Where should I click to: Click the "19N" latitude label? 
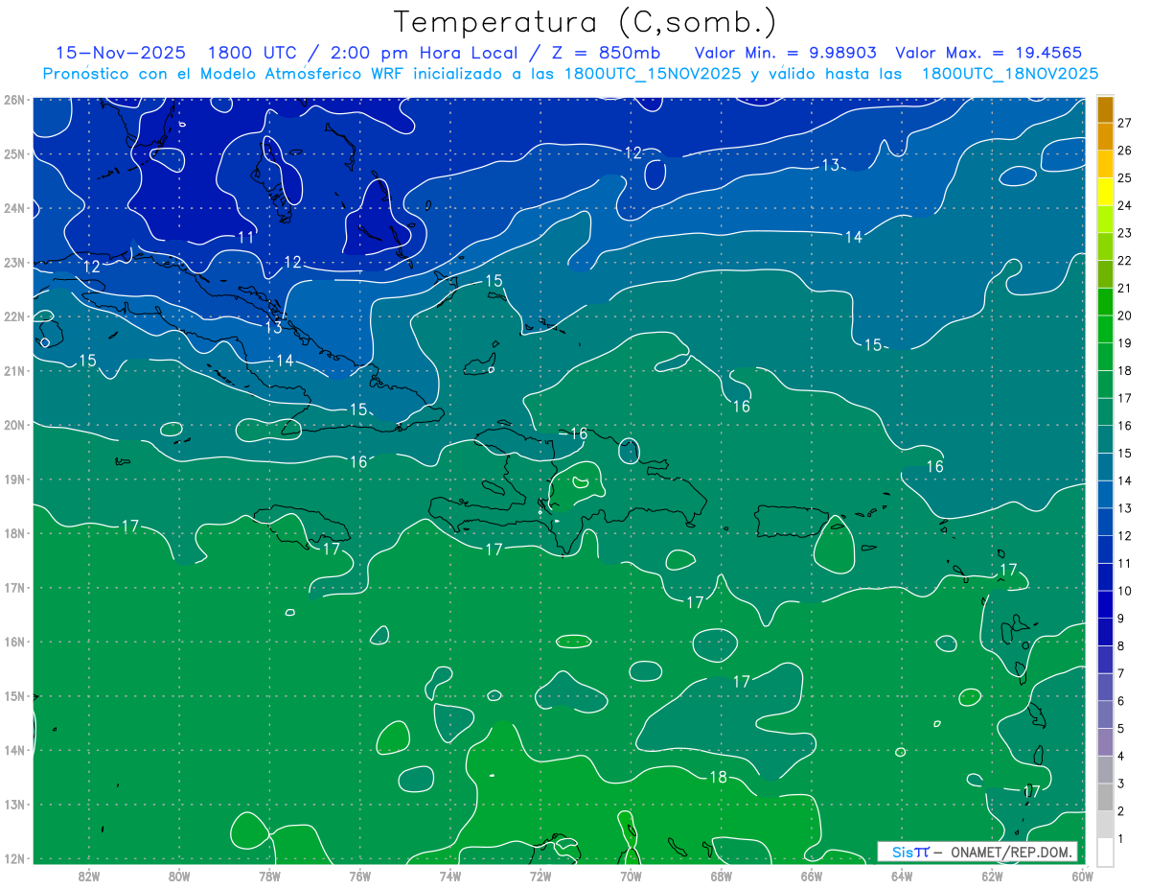point(13,479)
